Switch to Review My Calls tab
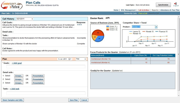The width and height of the screenshot is (180, 103). [130, 13]
